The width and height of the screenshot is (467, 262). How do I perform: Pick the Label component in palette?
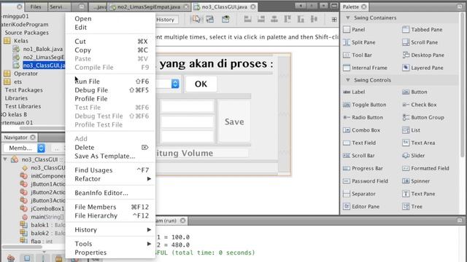(354, 92)
